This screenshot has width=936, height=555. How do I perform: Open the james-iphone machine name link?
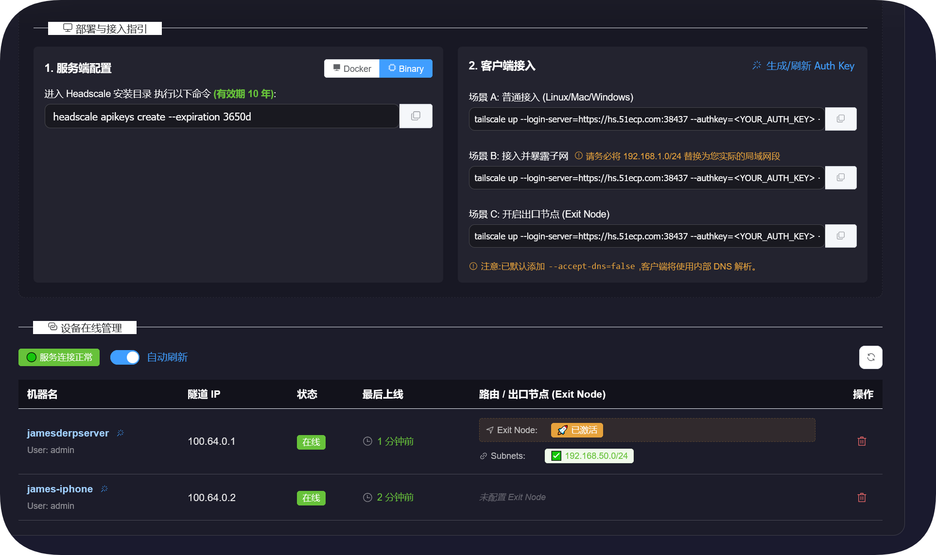pos(60,489)
